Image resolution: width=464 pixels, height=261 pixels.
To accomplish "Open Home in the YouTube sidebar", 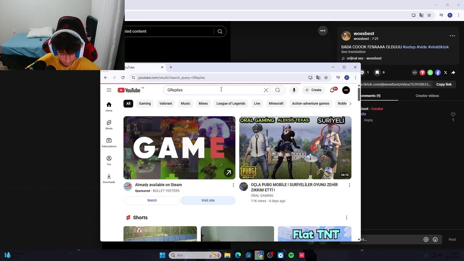I will (x=109, y=107).
